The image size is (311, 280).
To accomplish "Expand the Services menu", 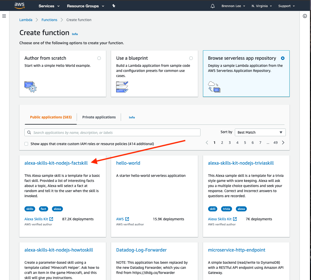I will coord(49,6).
